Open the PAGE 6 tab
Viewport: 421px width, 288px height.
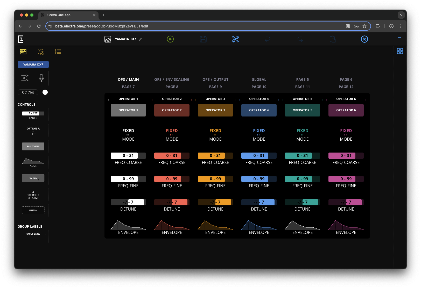pos(346,80)
